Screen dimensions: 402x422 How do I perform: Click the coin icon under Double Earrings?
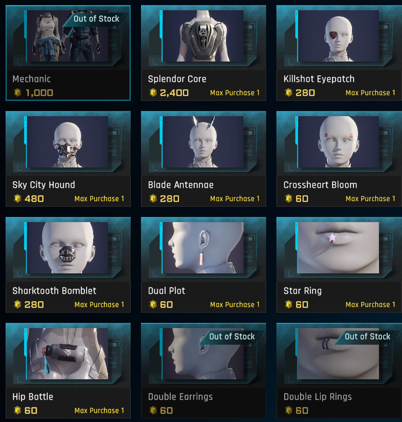[x=153, y=410]
